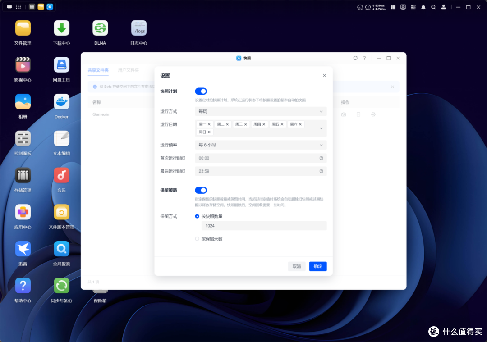
Task: Close the 设置 dialog with X
Action: [x=324, y=75]
